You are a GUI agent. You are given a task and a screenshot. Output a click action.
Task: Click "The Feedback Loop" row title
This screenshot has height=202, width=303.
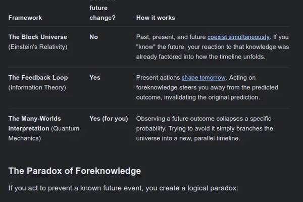38,77
